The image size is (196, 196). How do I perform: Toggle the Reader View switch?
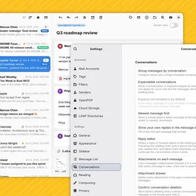174,25
